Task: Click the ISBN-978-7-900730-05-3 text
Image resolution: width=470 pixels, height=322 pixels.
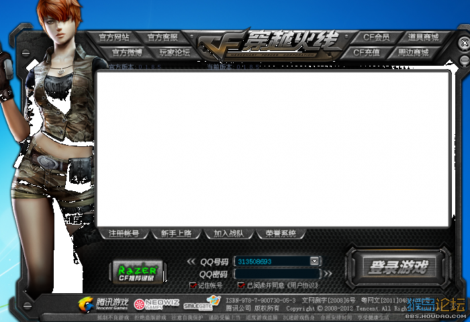Action: 261,301
